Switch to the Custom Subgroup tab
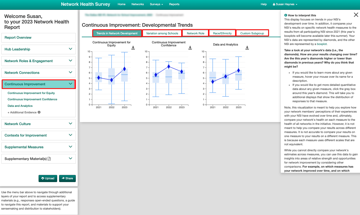Screen dimensions: 360x215 [x=252, y=33]
